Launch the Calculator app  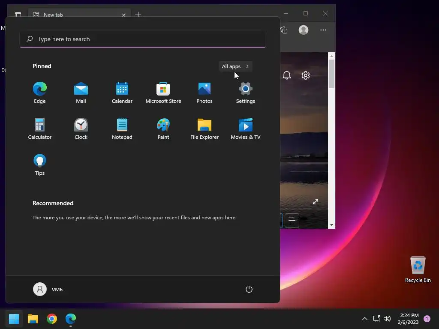40,129
